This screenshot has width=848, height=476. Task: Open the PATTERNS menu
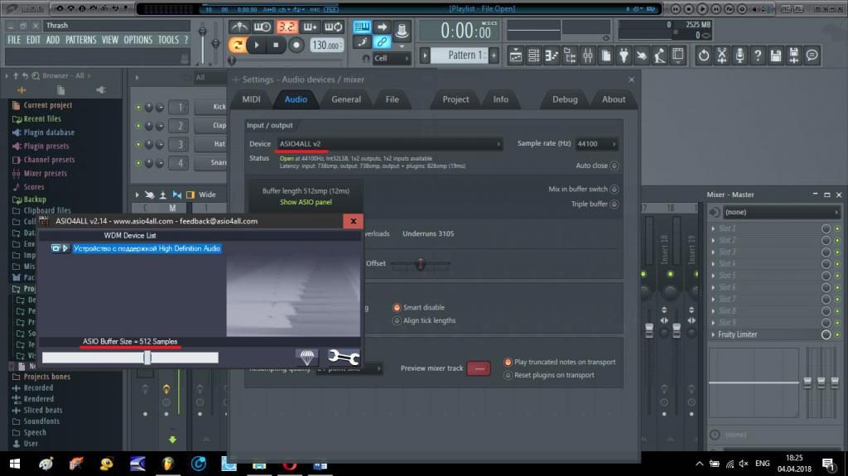81,40
